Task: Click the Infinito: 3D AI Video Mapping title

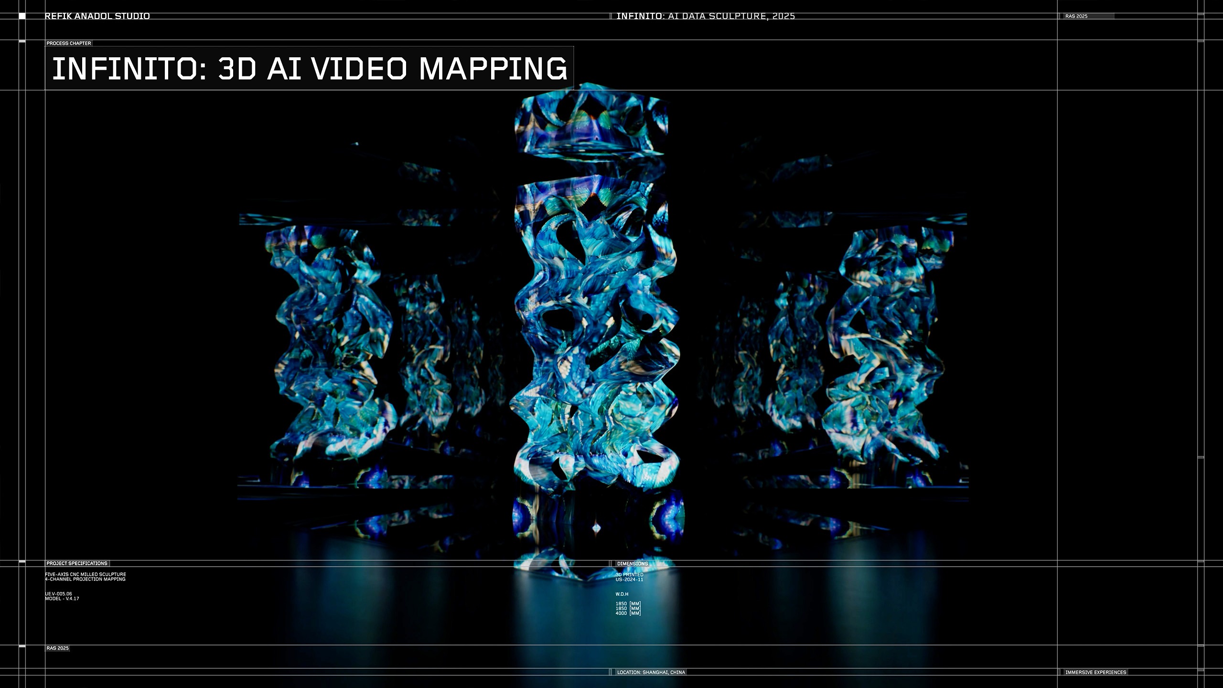Action: click(309, 68)
